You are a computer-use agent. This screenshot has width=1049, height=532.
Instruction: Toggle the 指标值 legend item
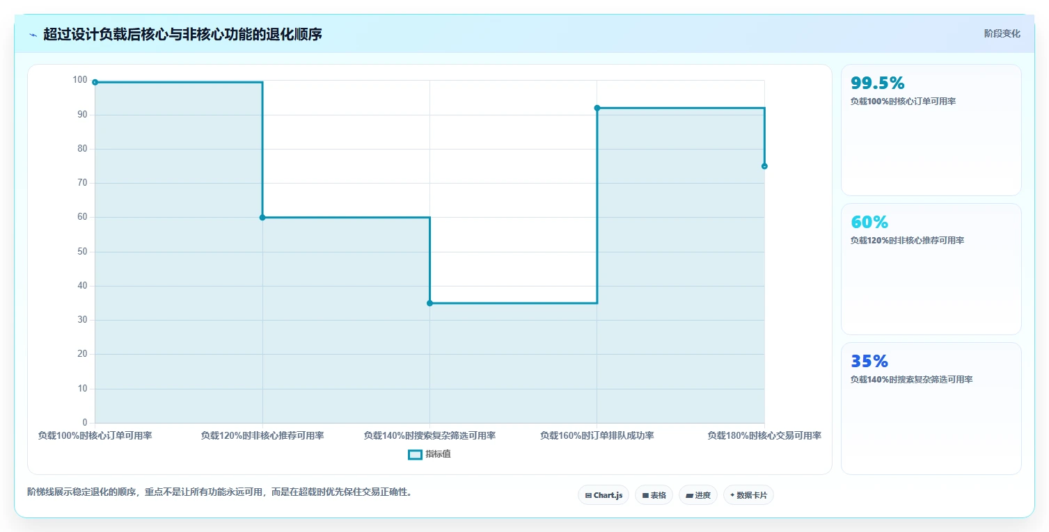[x=429, y=454]
